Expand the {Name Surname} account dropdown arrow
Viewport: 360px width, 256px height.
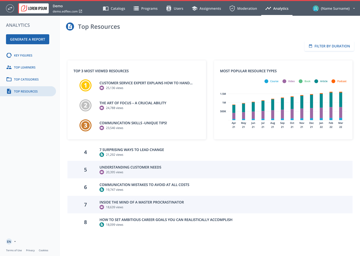pos(354,8)
